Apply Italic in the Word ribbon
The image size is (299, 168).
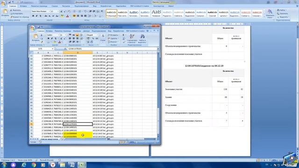click(x=36, y=16)
